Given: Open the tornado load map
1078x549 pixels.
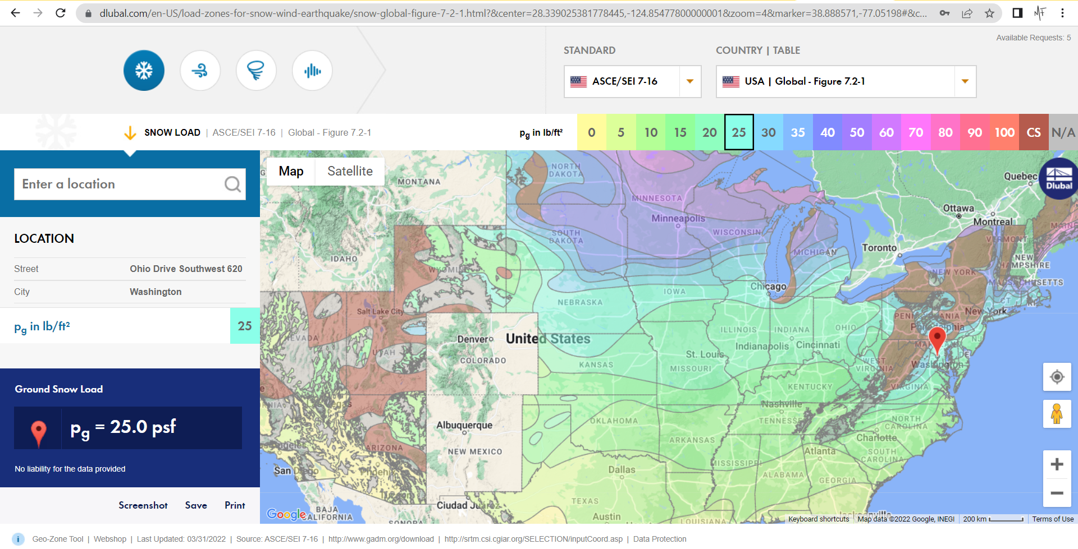Looking at the screenshot, I should pyautogui.click(x=256, y=70).
